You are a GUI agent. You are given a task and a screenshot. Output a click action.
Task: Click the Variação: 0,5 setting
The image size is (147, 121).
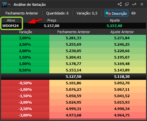coord(87,13)
